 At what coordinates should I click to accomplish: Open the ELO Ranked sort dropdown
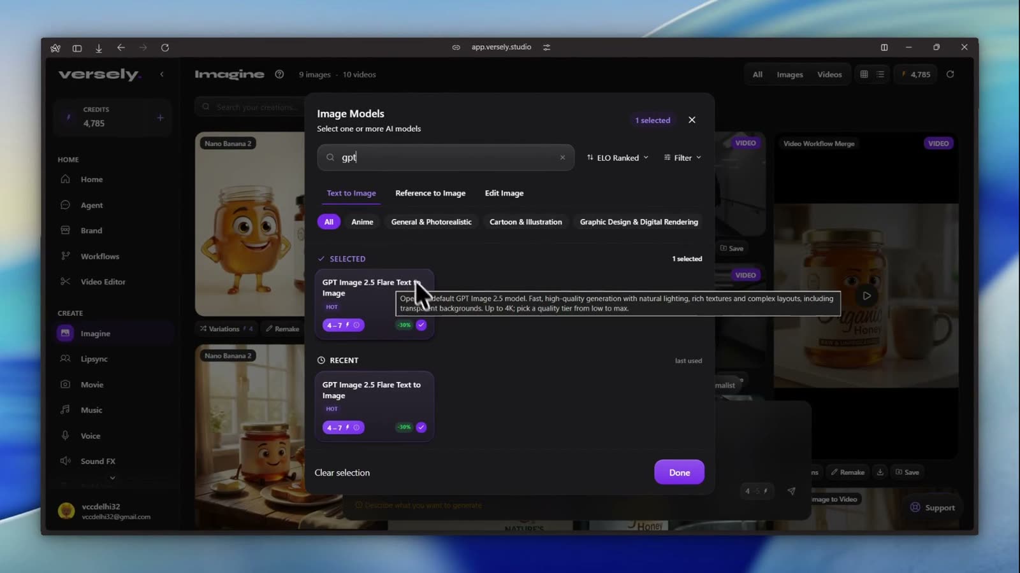pyautogui.click(x=618, y=158)
